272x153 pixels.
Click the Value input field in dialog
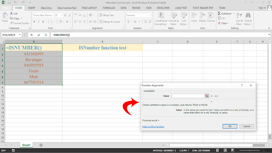tap(188, 96)
